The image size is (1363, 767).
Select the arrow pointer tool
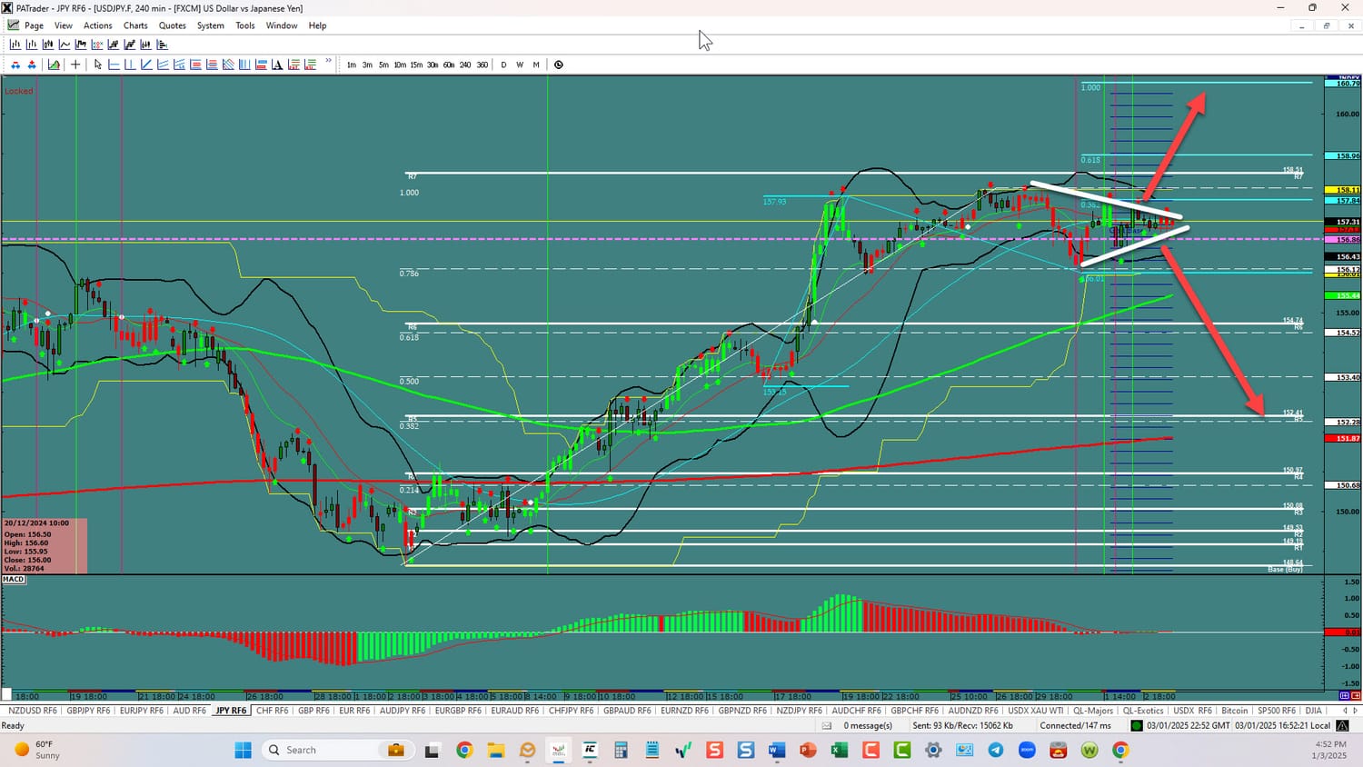98,65
